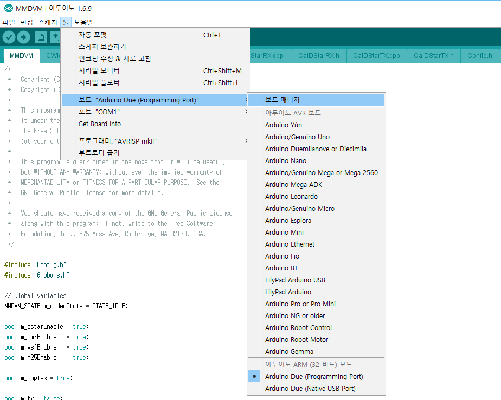Click the #include "Globals.h" code line

click(x=37, y=275)
